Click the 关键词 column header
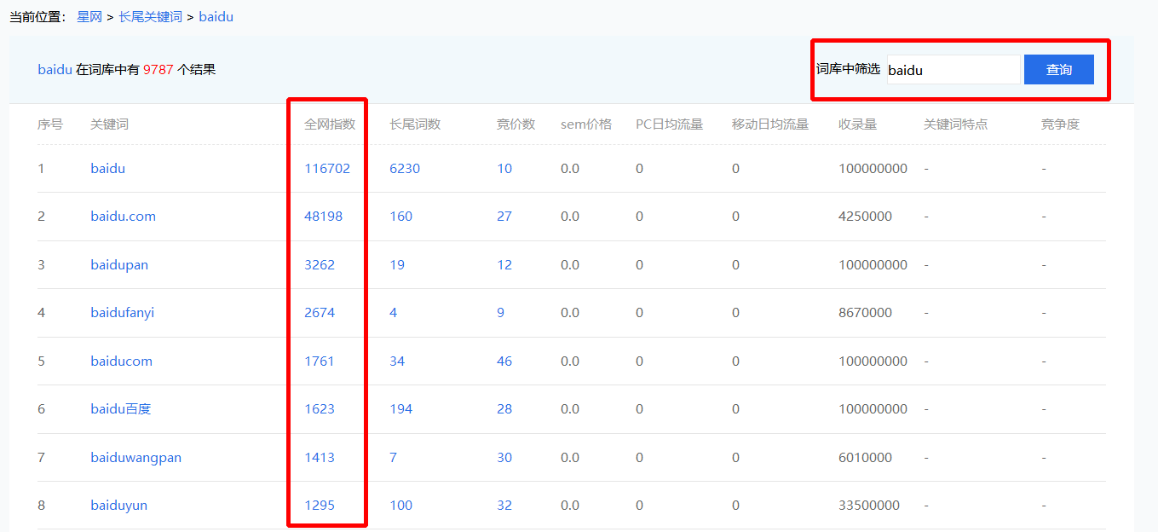This screenshot has width=1158, height=532. [109, 124]
